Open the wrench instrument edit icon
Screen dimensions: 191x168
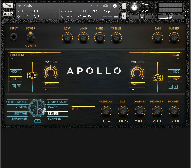pos(8,5)
